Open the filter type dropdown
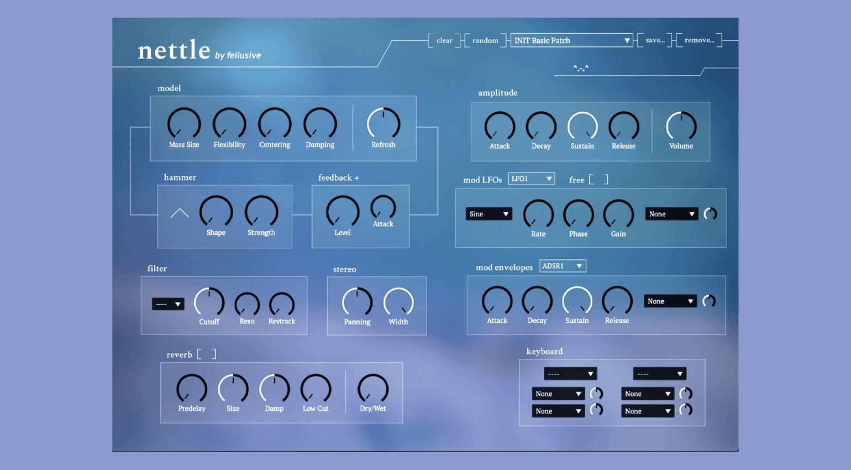This screenshot has height=470, width=851. coord(168,304)
